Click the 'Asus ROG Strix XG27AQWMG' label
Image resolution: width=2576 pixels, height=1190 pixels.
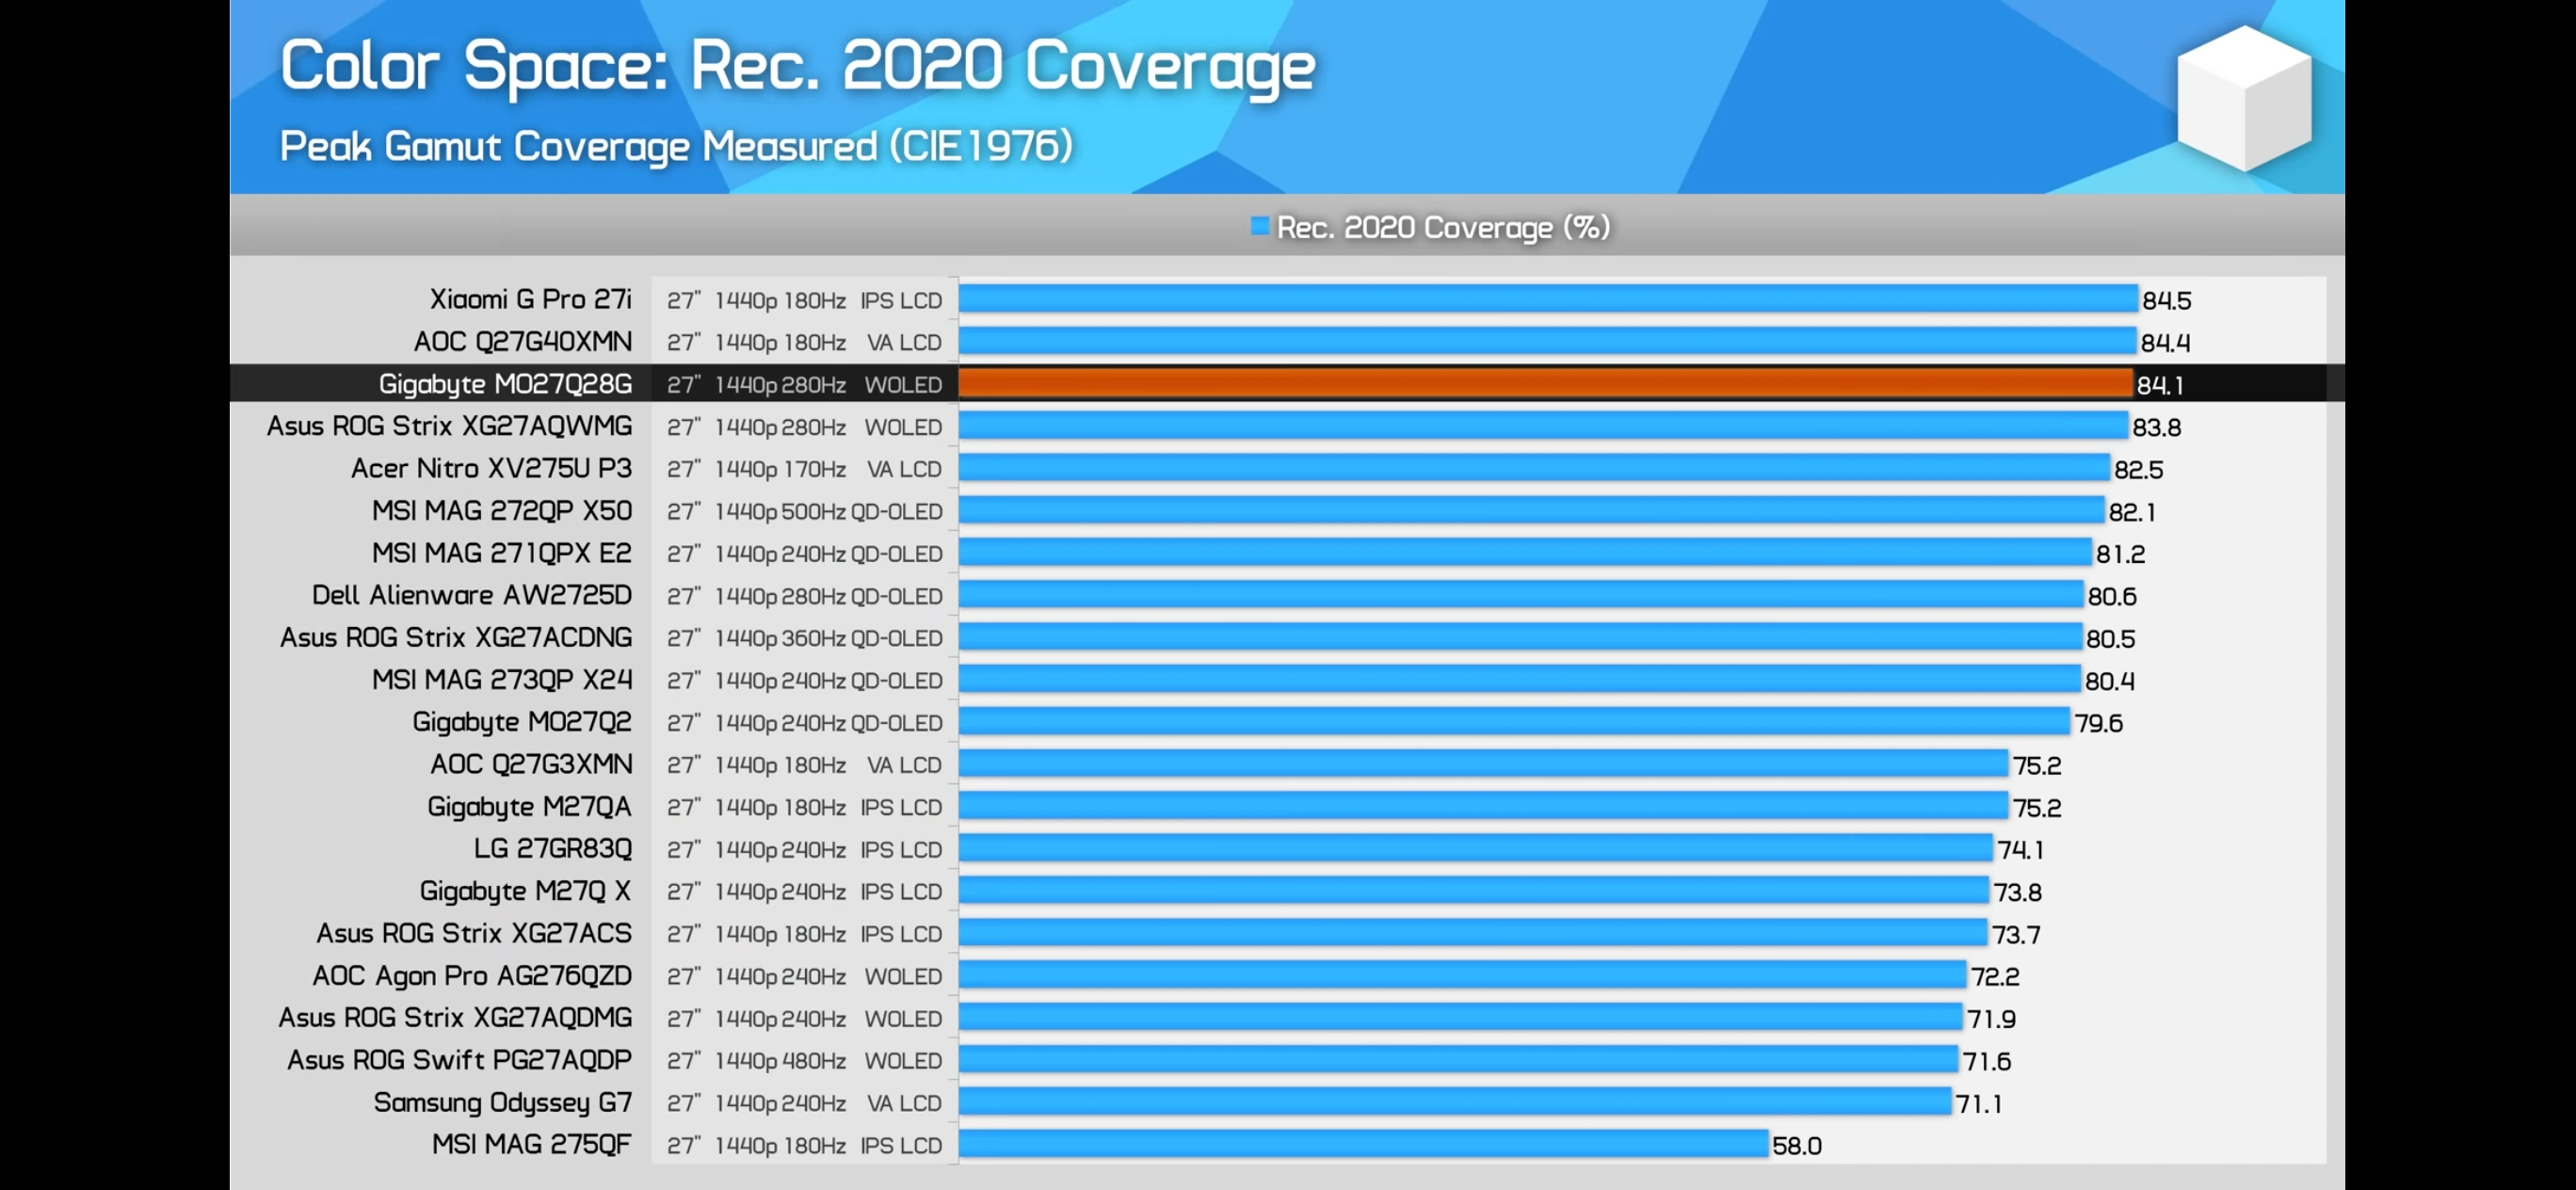(449, 426)
